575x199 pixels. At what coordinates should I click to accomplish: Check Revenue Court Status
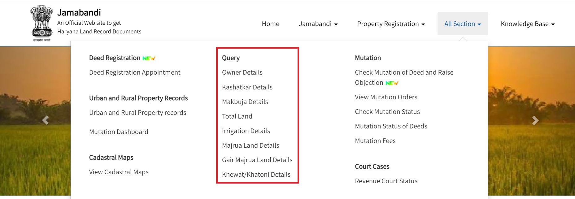coord(386,181)
